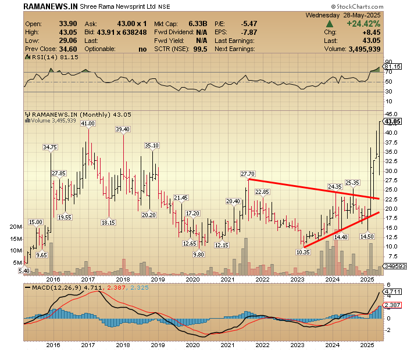
Task: Click the 12.15 low price label
Action: click(x=222, y=245)
